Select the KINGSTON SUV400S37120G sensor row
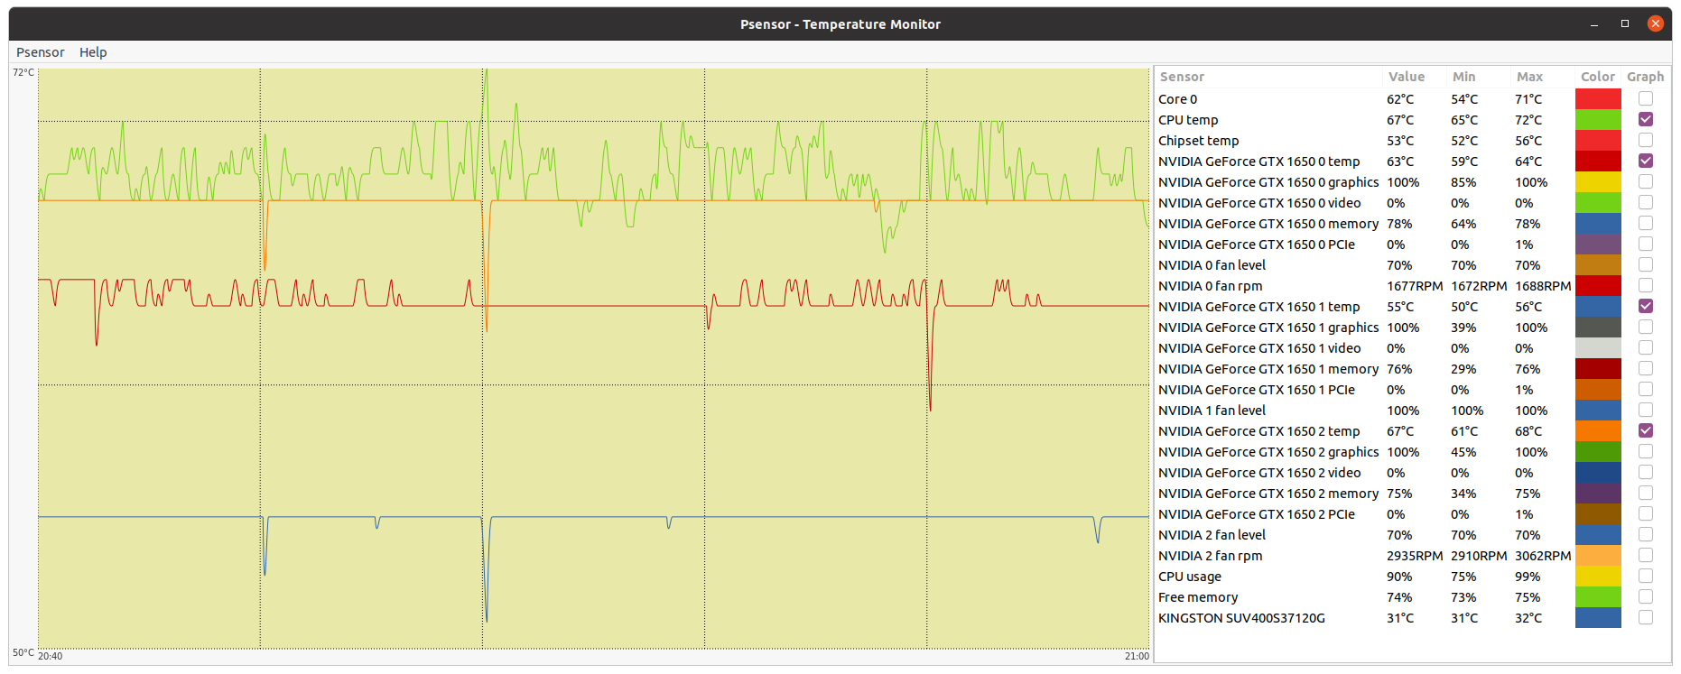 [x=1241, y=618]
